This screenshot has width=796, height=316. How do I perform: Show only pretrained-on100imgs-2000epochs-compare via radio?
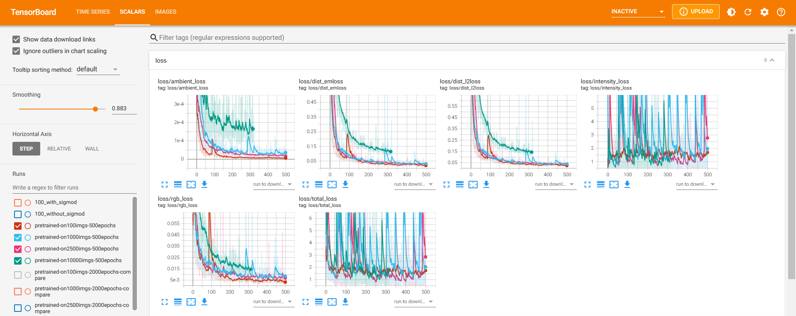coord(28,275)
